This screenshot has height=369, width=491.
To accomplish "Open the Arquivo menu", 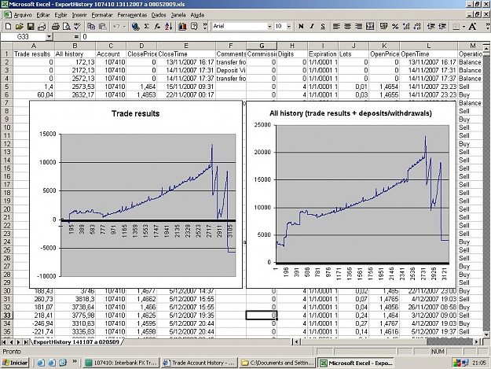I will click(23, 15).
